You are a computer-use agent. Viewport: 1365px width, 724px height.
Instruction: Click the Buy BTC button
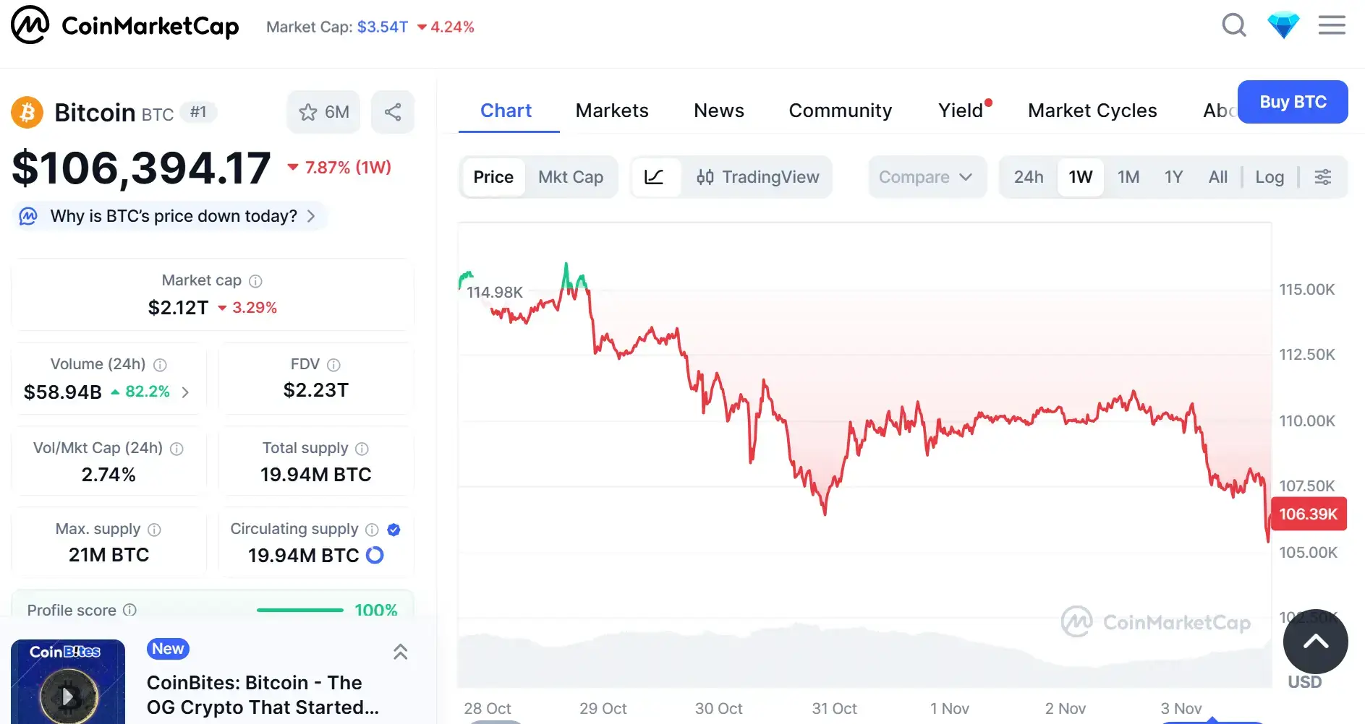pyautogui.click(x=1292, y=102)
